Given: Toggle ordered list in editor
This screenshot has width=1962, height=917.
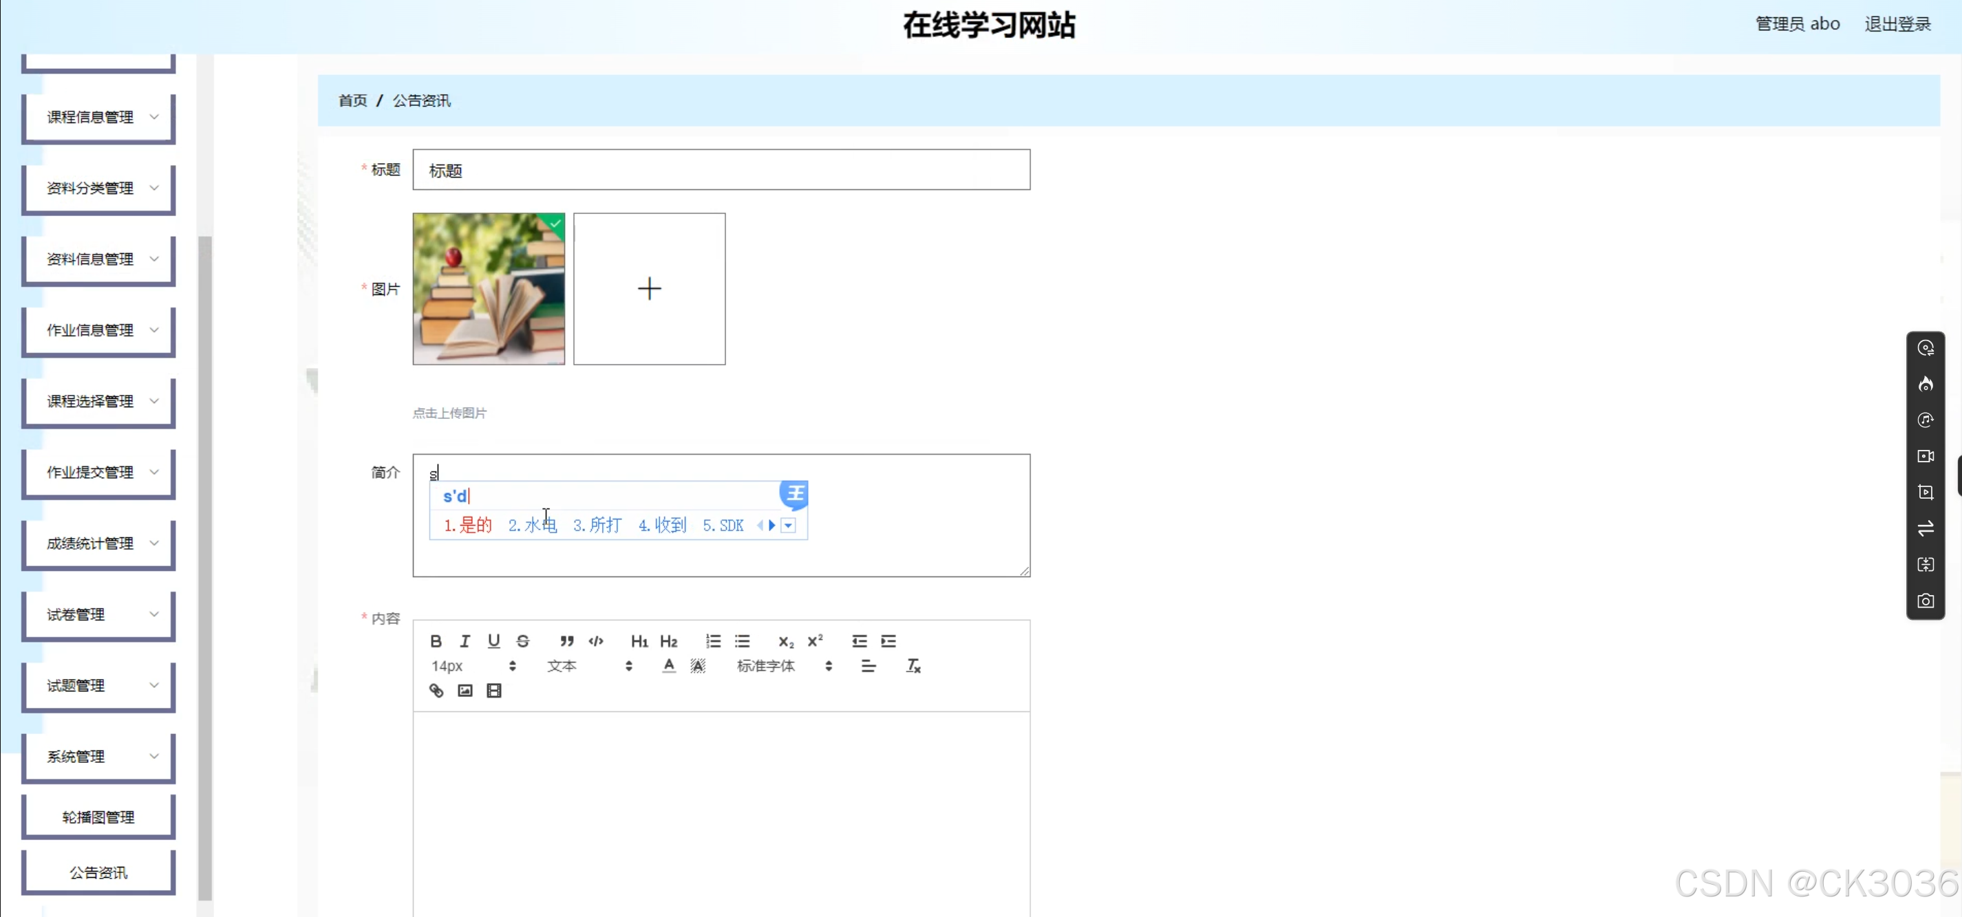Looking at the screenshot, I should point(713,641).
